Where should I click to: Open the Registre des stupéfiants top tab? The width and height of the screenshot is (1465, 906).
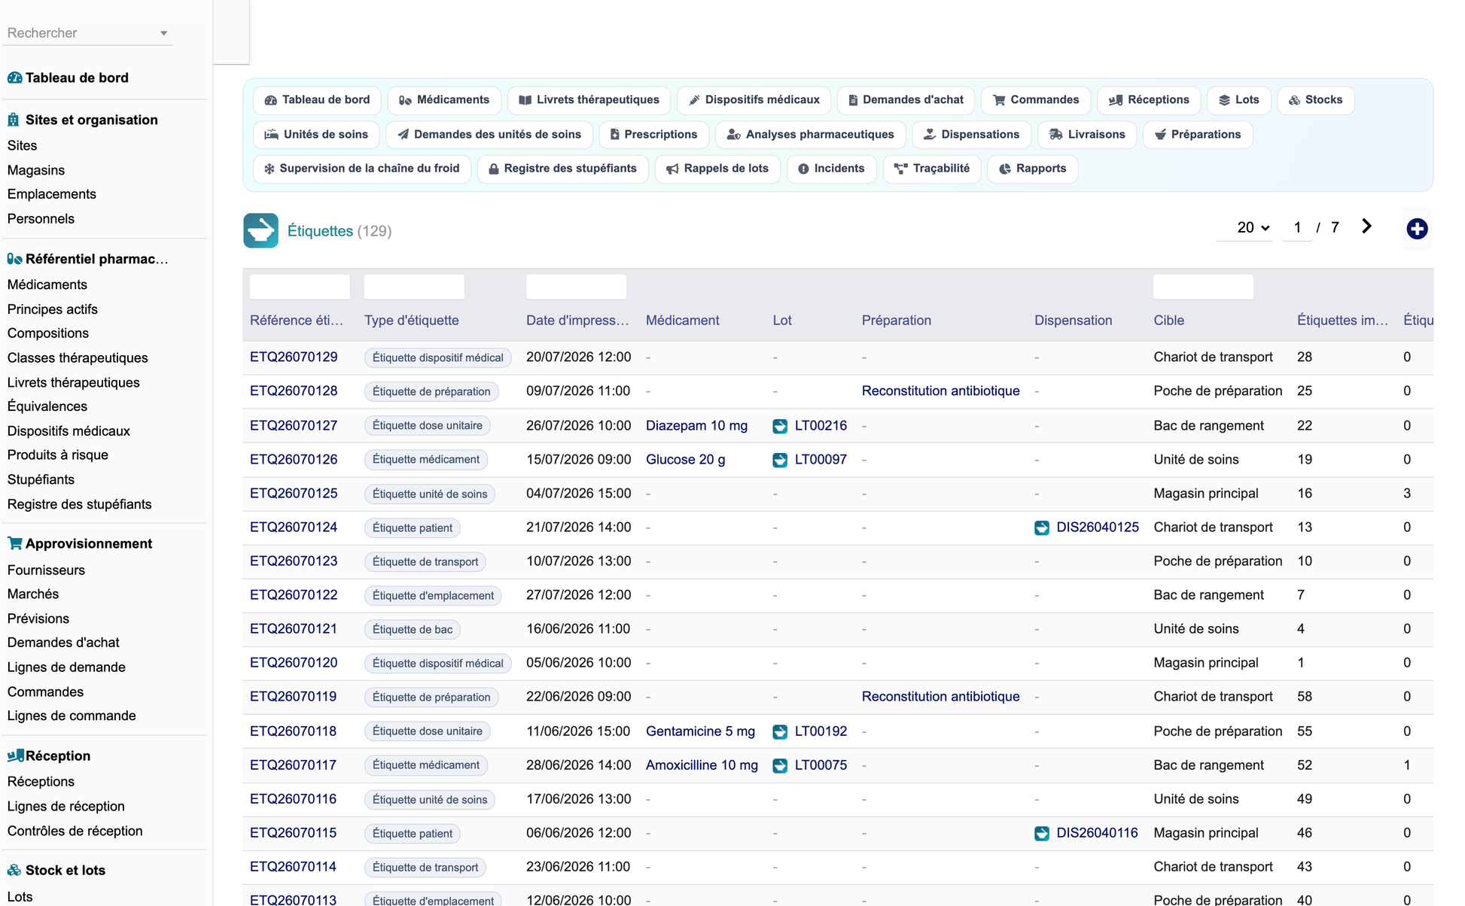(563, 169)
